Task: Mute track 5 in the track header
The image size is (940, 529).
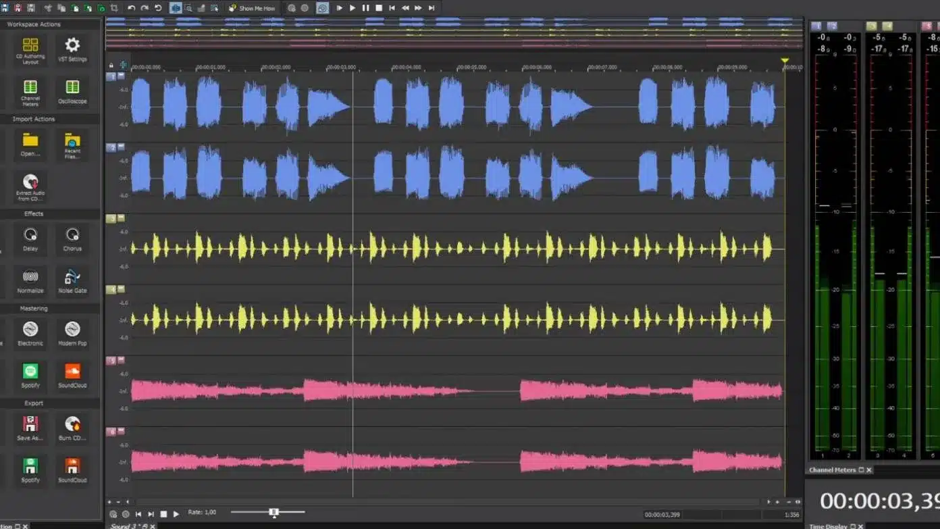Action: [121, 361]
